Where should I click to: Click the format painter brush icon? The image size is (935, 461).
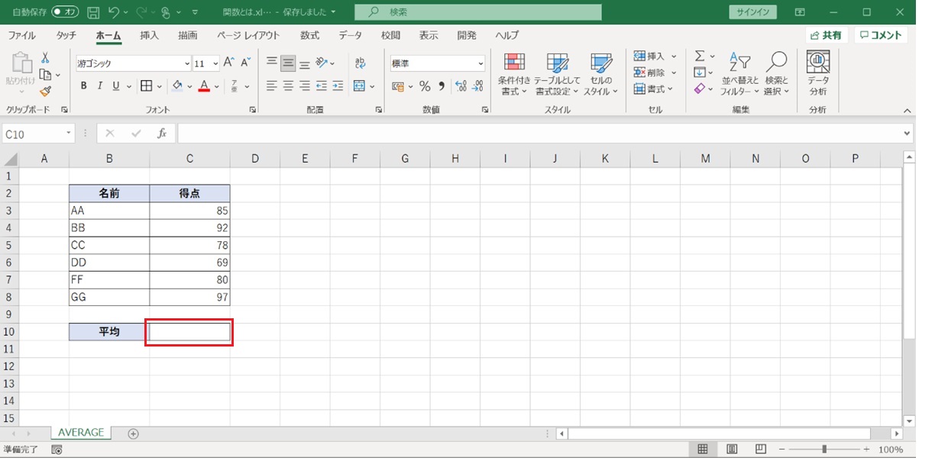(x=45, y=92)
